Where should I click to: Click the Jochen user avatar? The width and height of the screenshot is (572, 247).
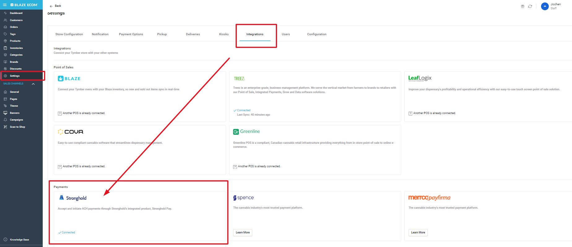(545, 6)
